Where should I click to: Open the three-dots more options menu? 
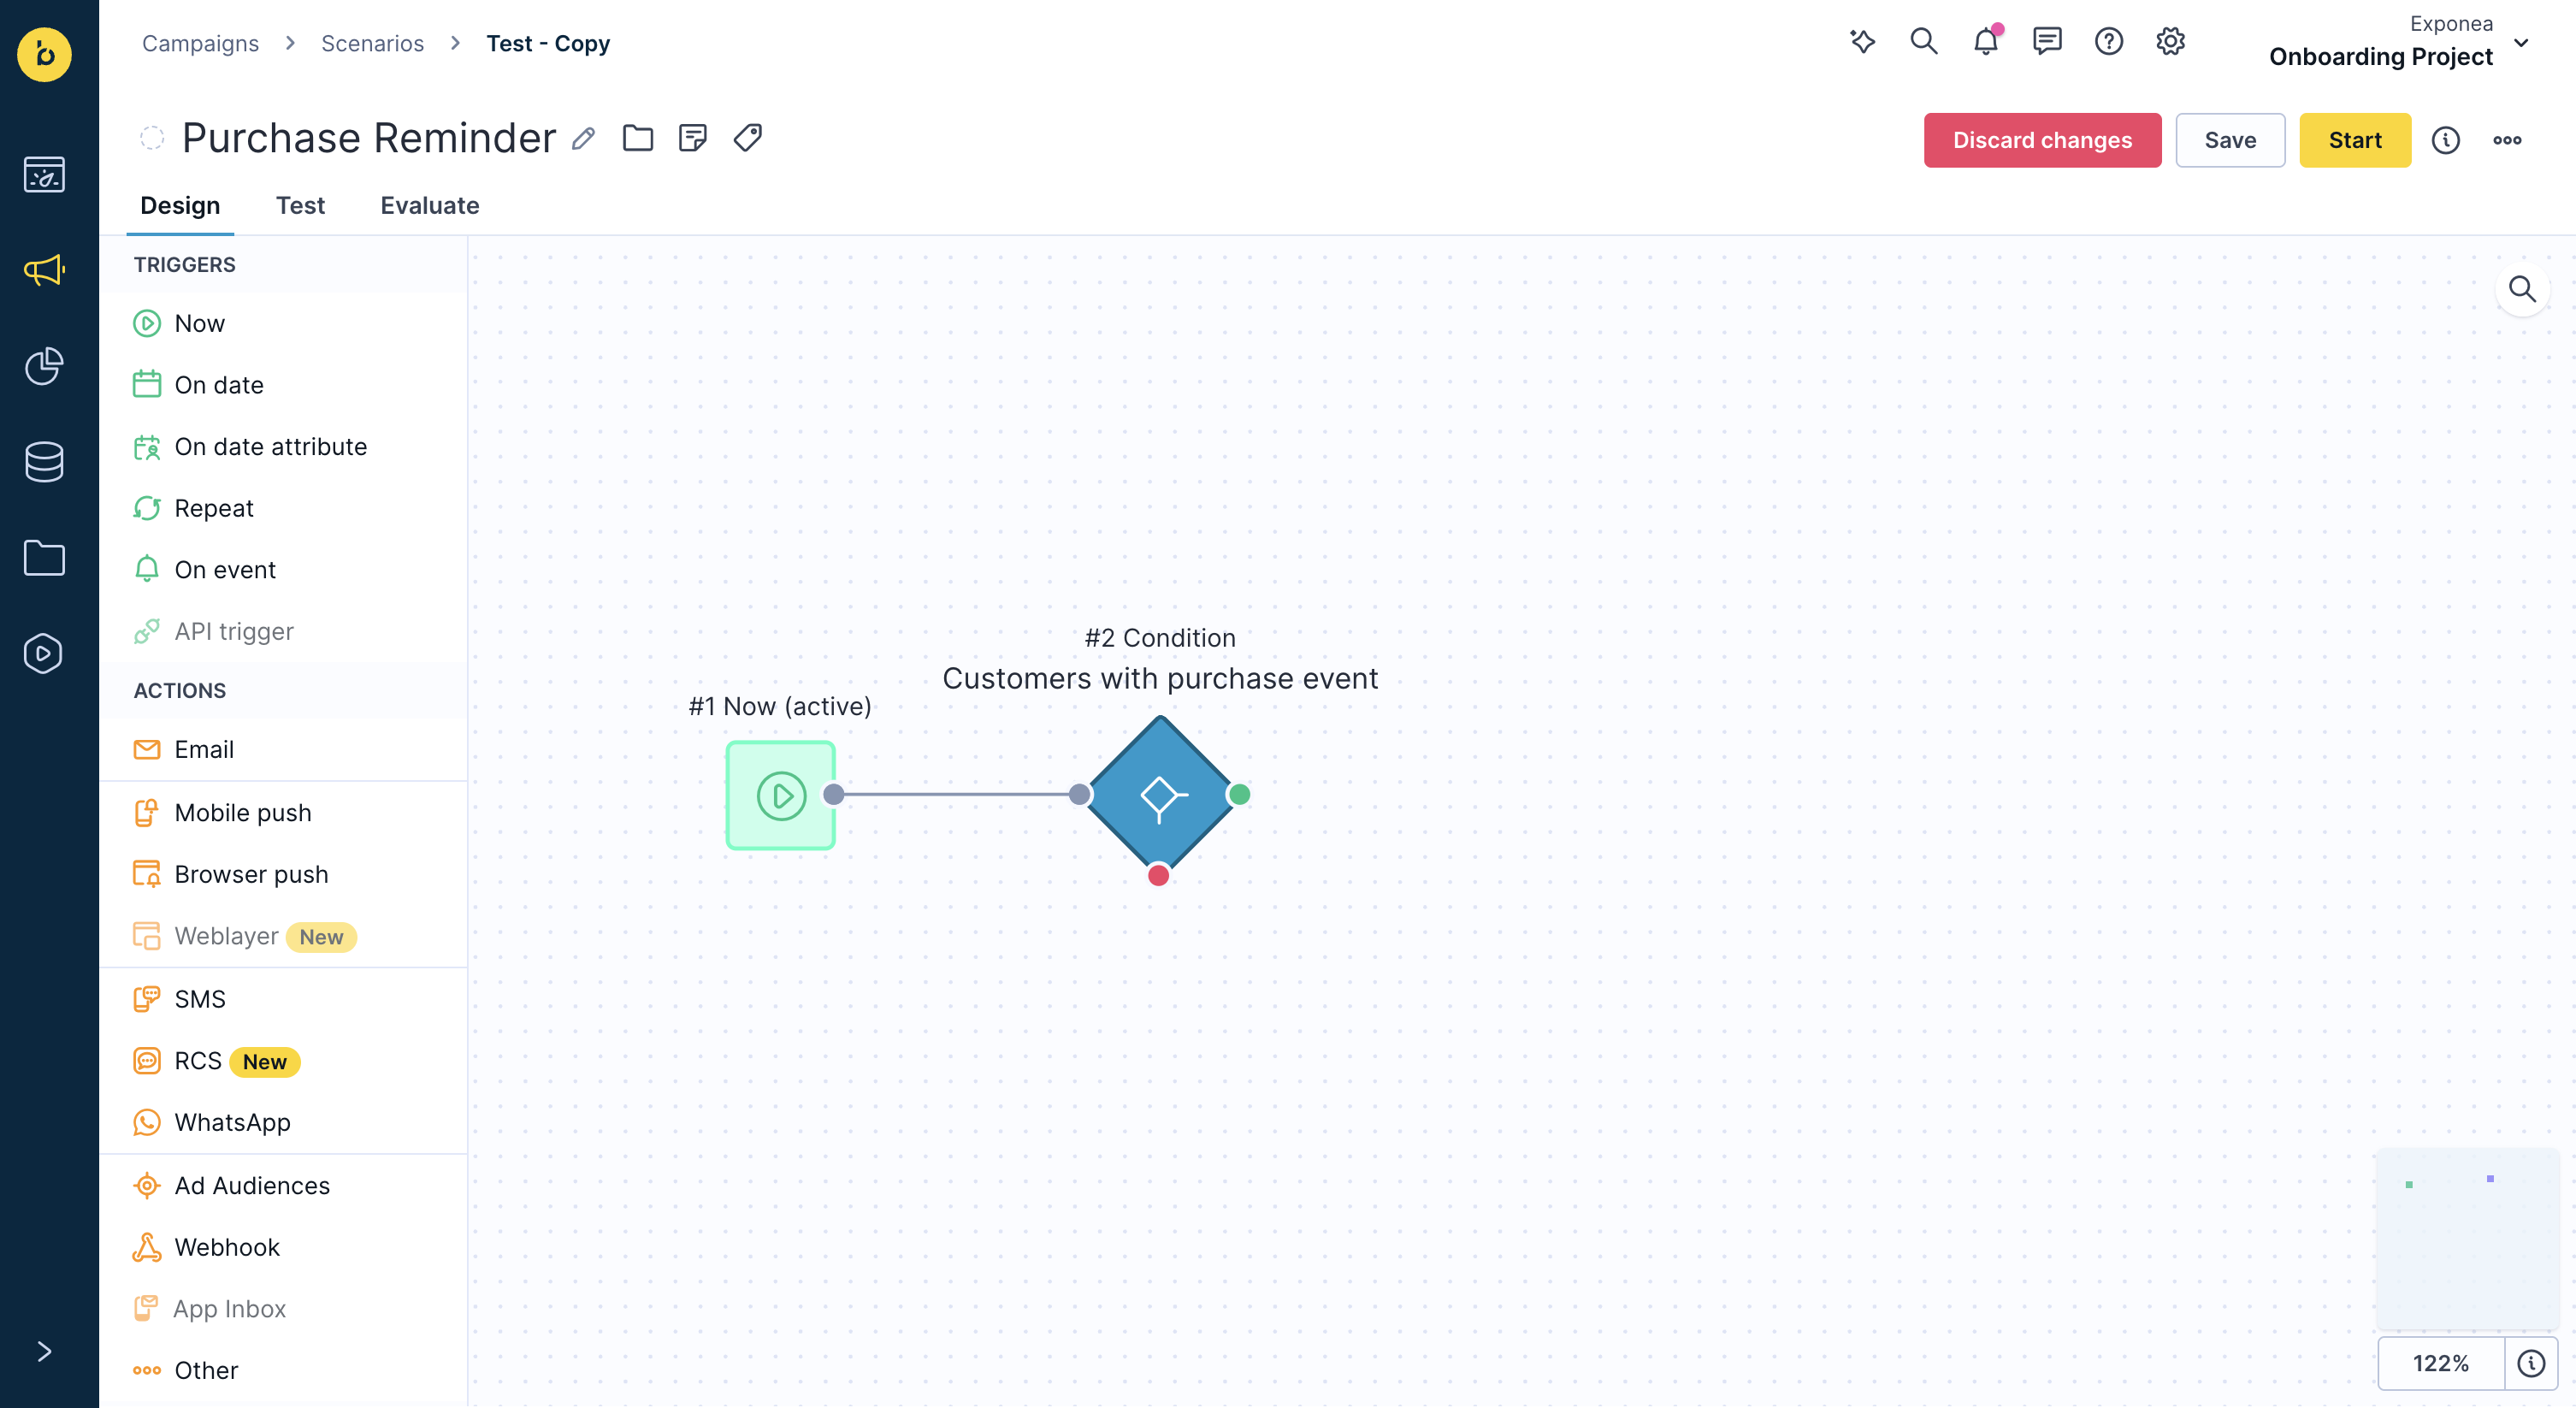pos(2507,140)
